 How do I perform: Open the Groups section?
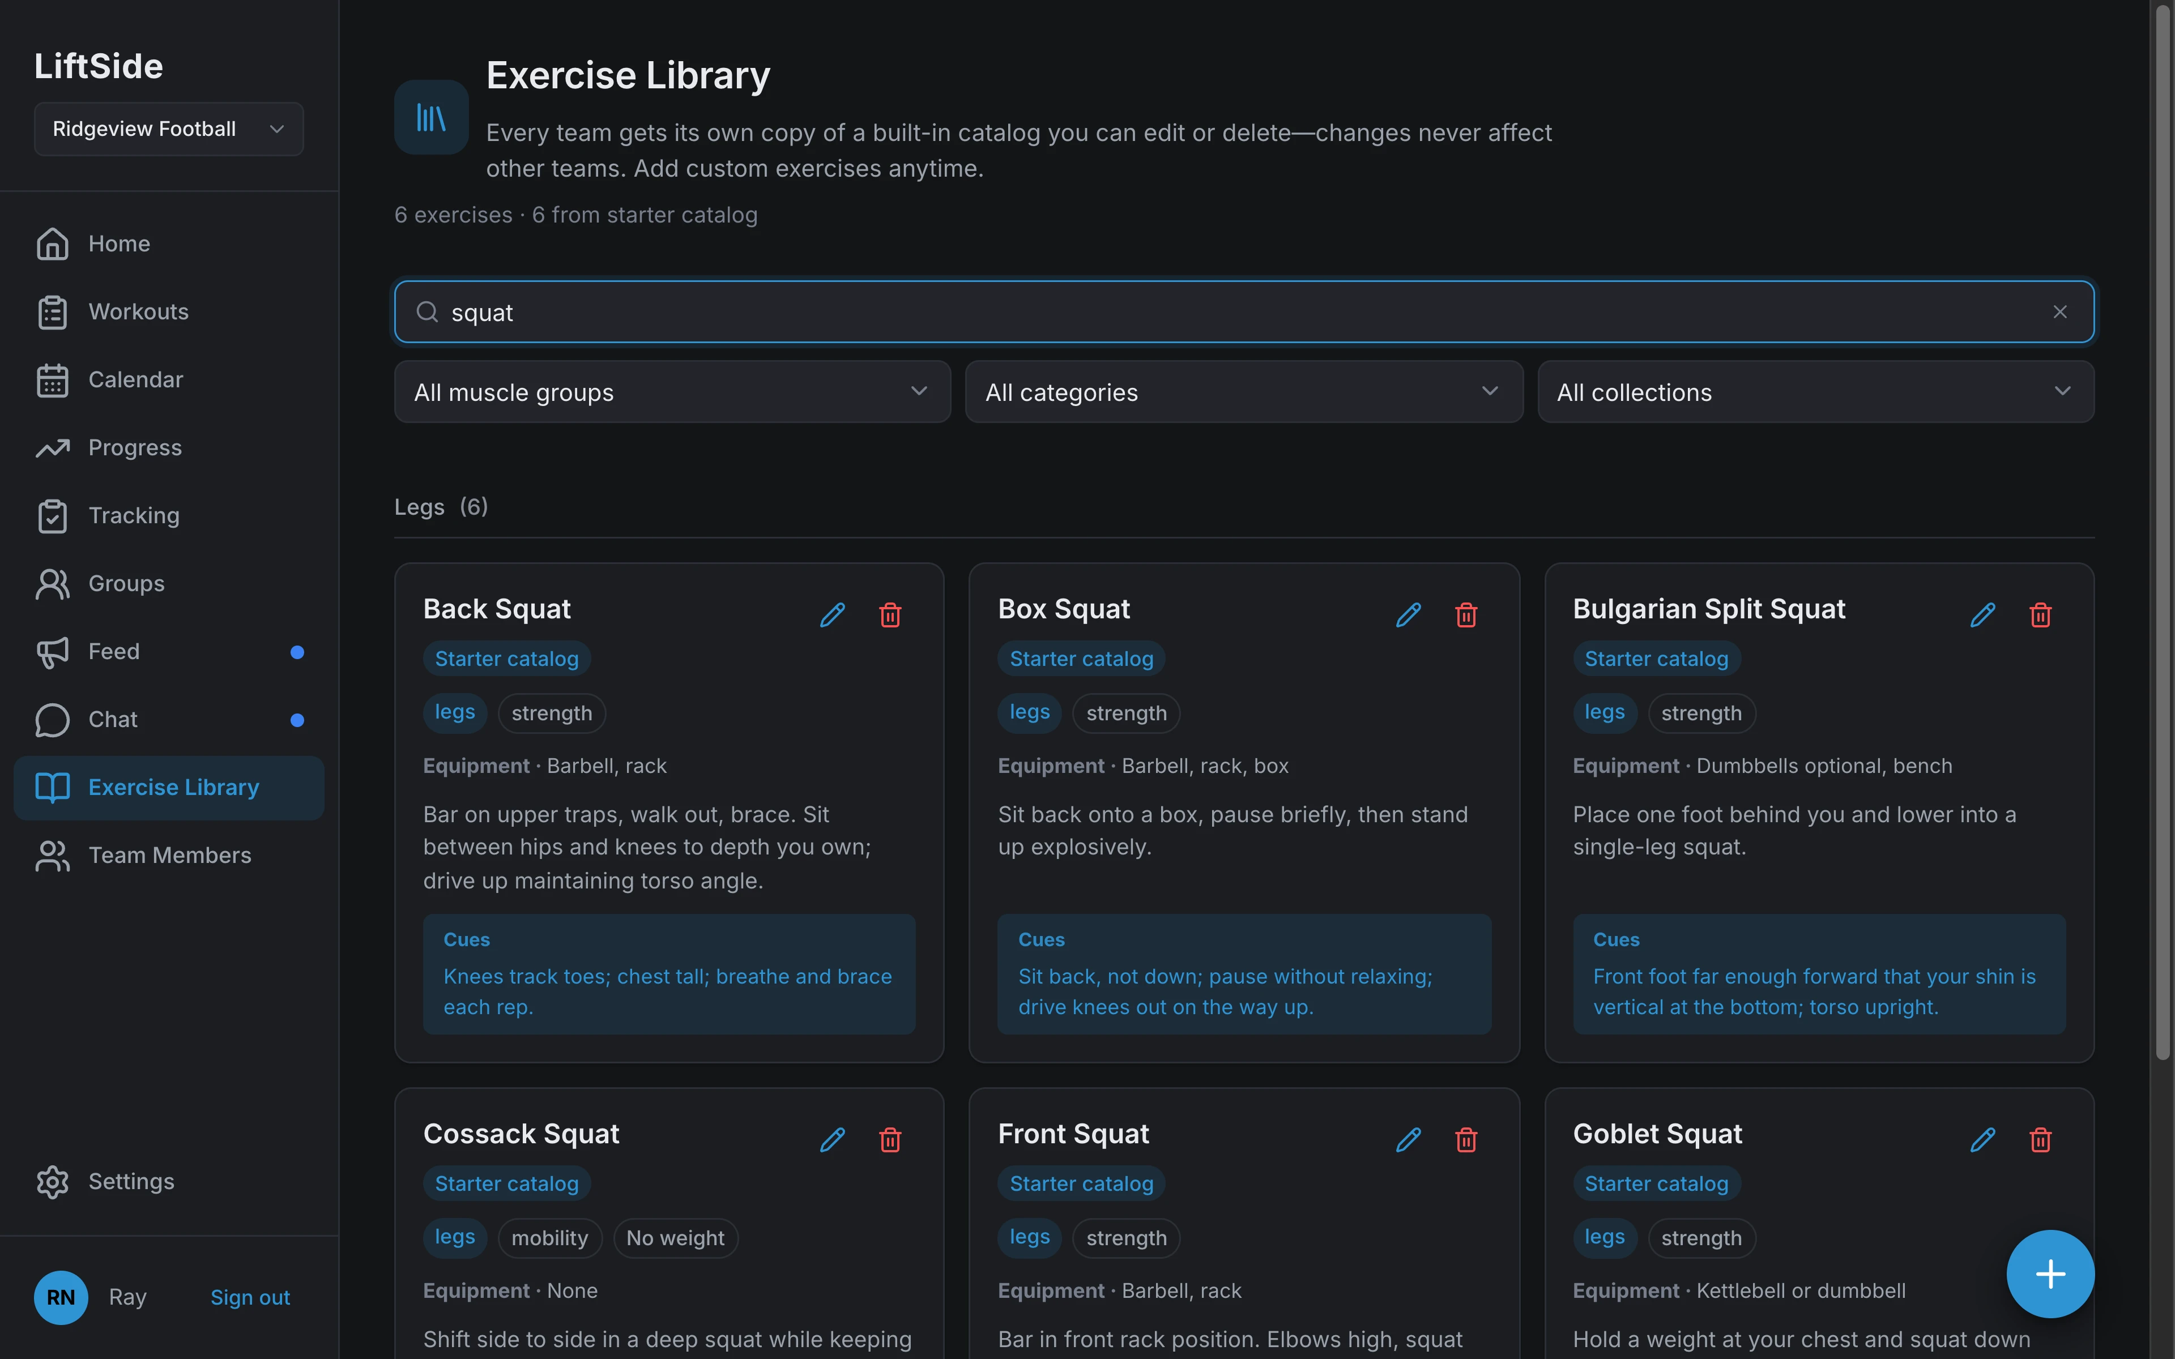point(169,583)
